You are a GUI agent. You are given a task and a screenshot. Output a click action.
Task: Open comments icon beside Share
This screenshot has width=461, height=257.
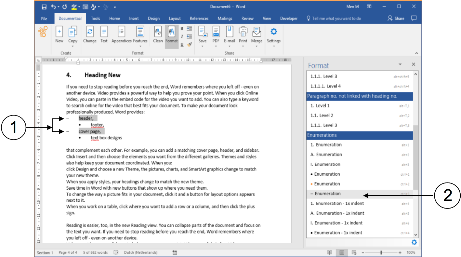coord(414,19)
